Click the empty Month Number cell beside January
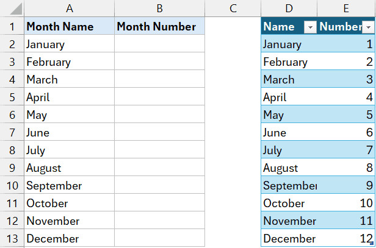 [x=159, y=44]
